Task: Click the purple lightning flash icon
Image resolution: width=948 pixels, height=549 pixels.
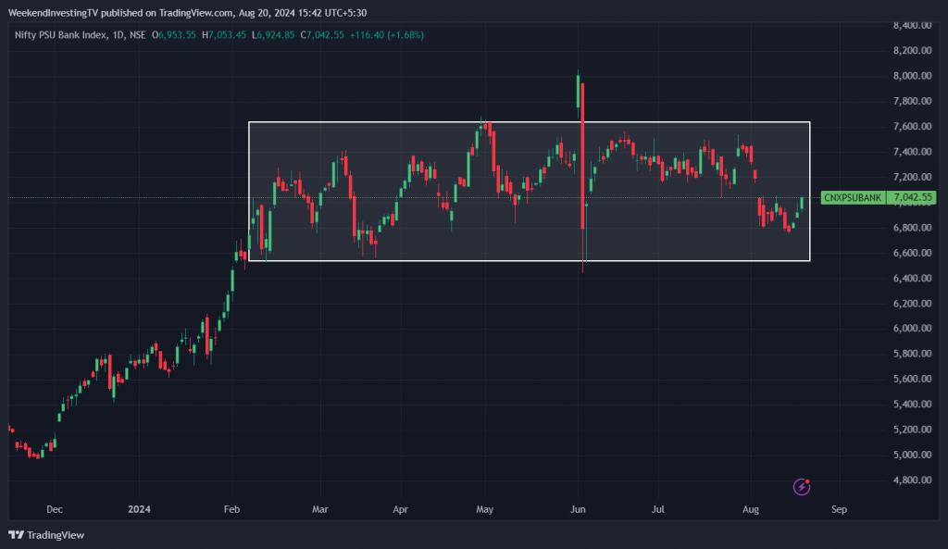Action: pyautogui.click(x=802, y=487)
